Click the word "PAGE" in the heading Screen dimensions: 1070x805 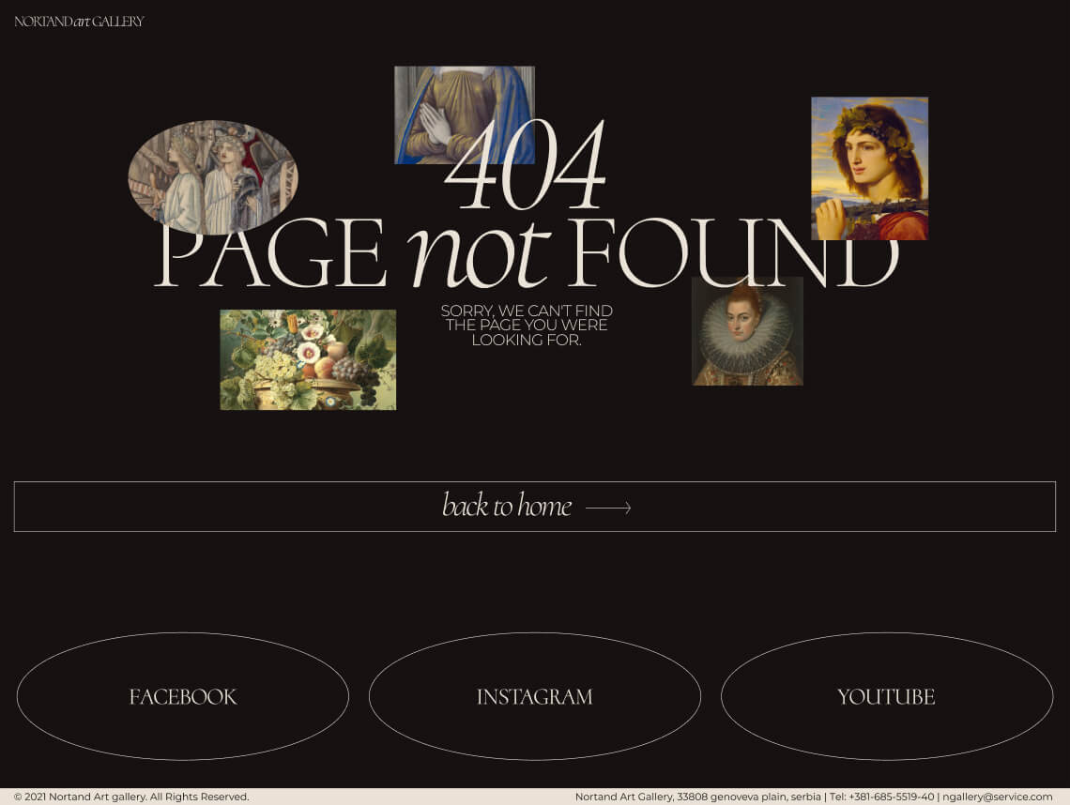(271, 252)
